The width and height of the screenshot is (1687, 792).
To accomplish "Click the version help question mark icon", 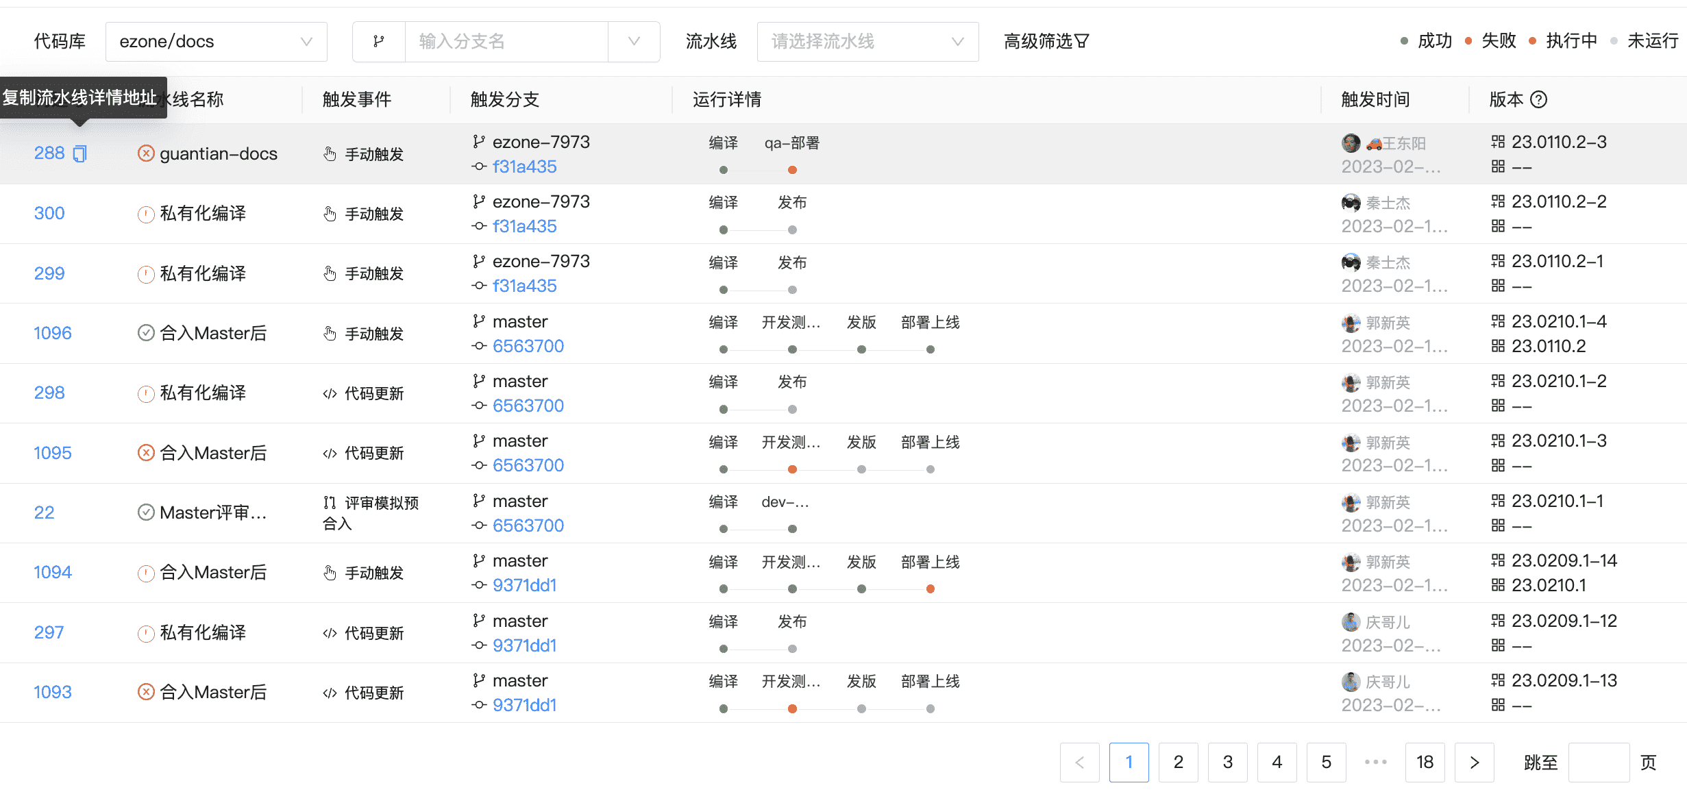I will tap(1538, 100).
